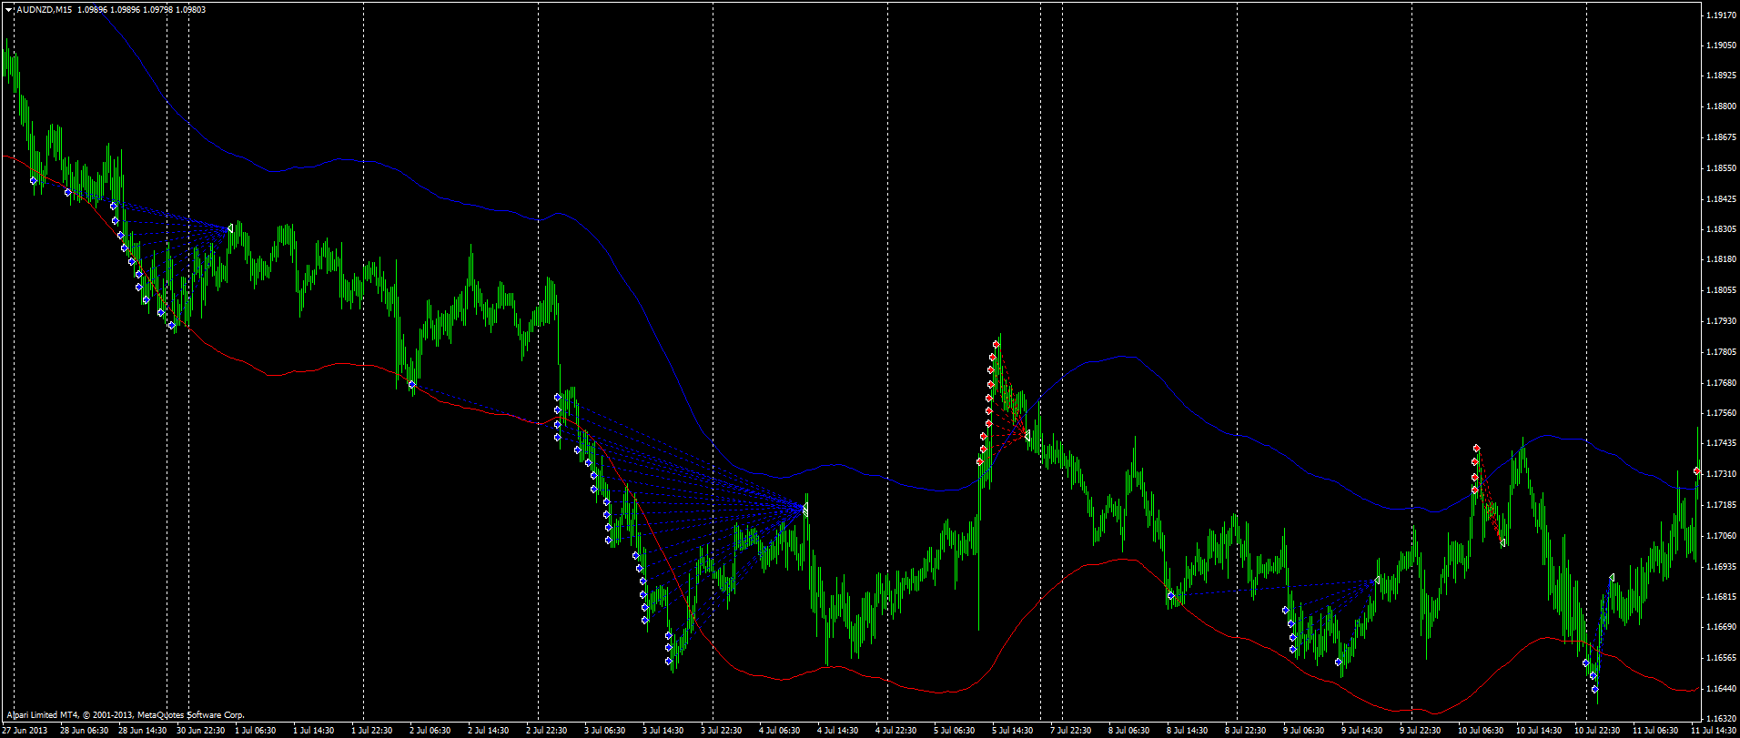Click the 4 Jul 06:30 time label
Image resolution: width=1740 pixels, height=738 pixels.
tap(778, 731)
